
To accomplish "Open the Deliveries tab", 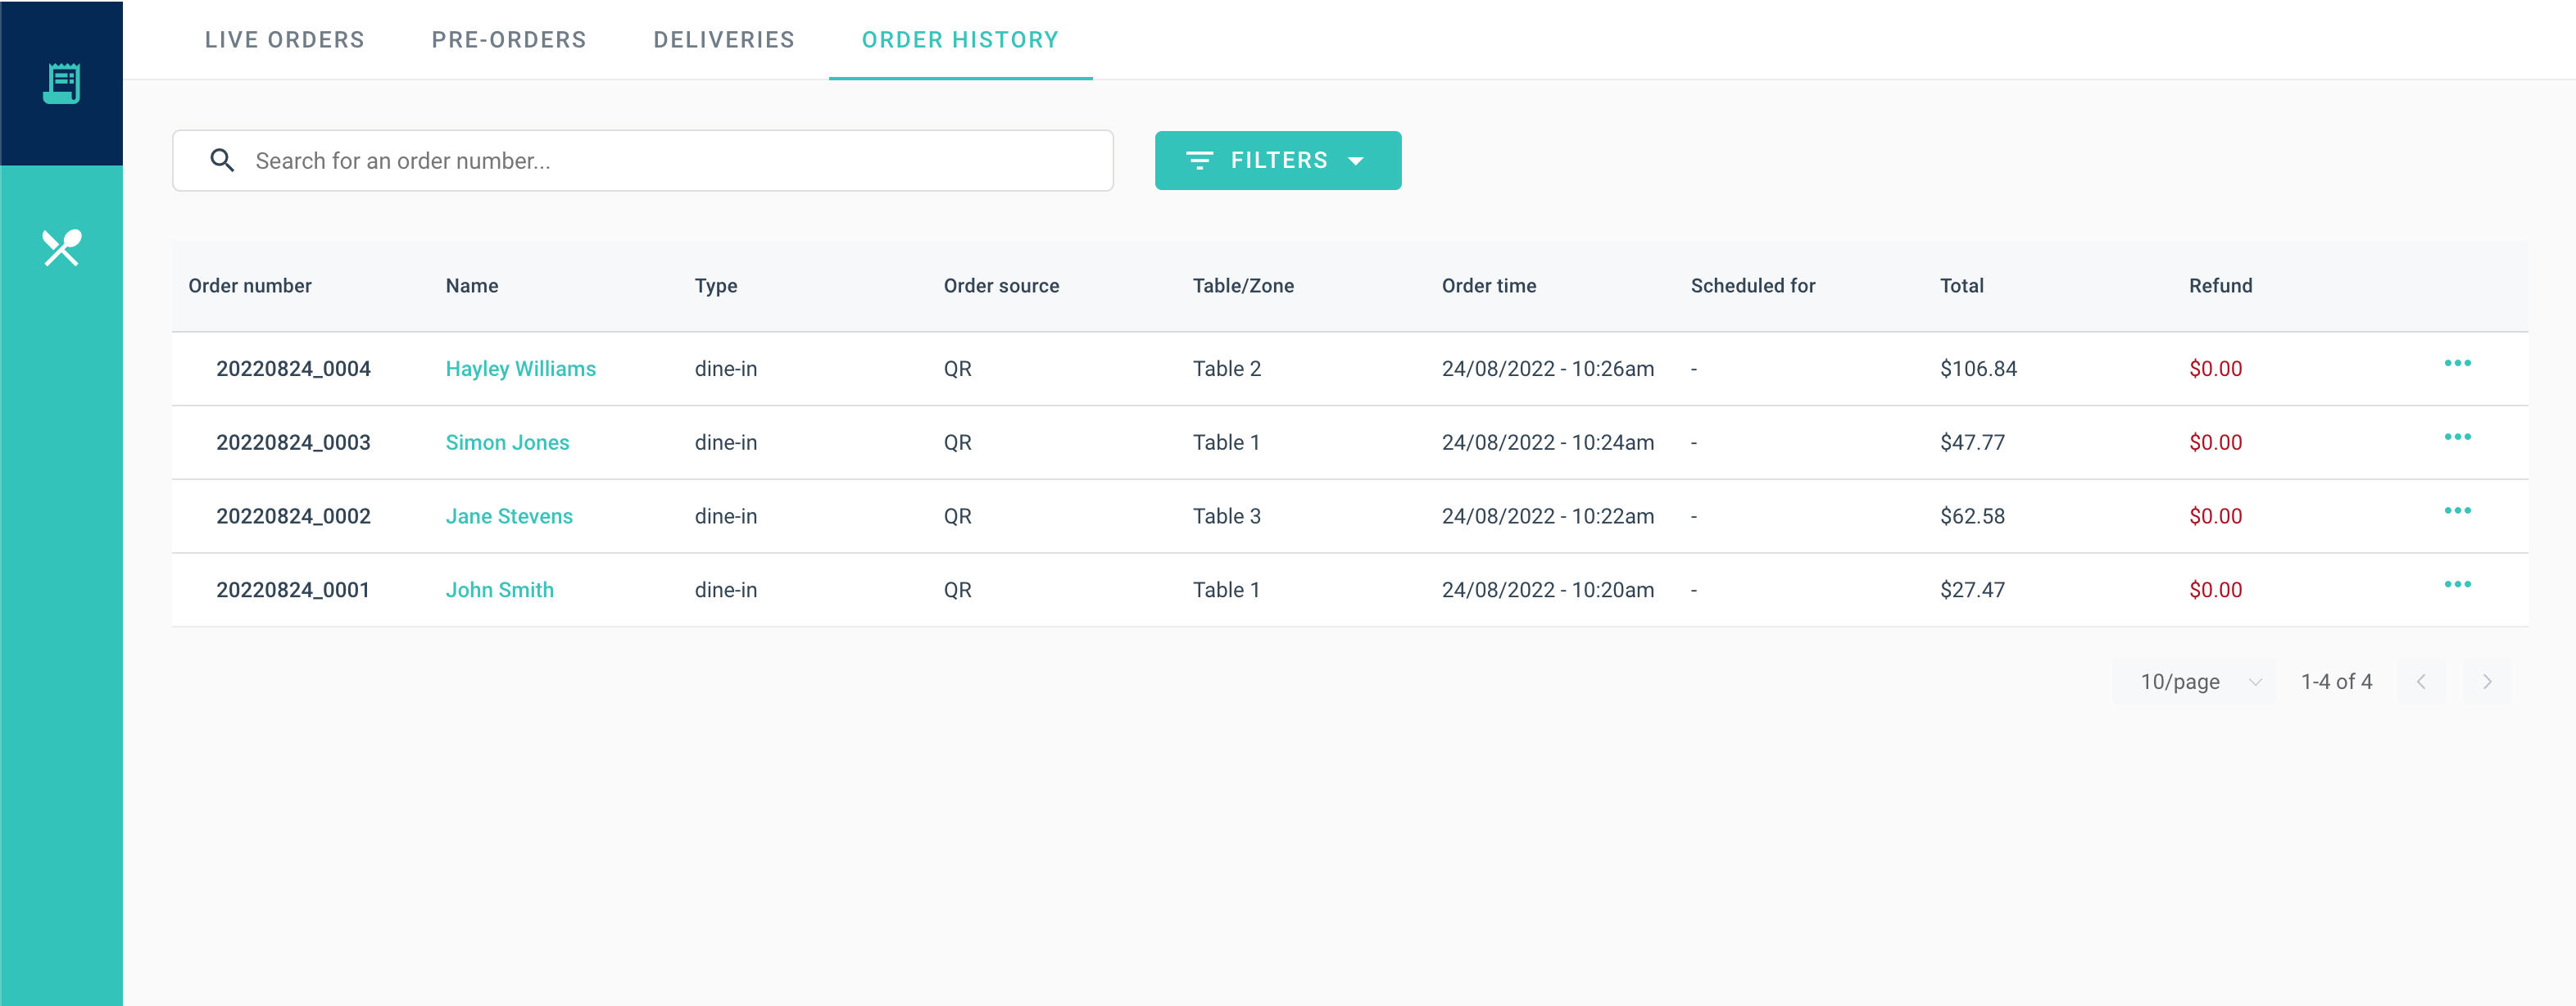I will coord(723,40).
